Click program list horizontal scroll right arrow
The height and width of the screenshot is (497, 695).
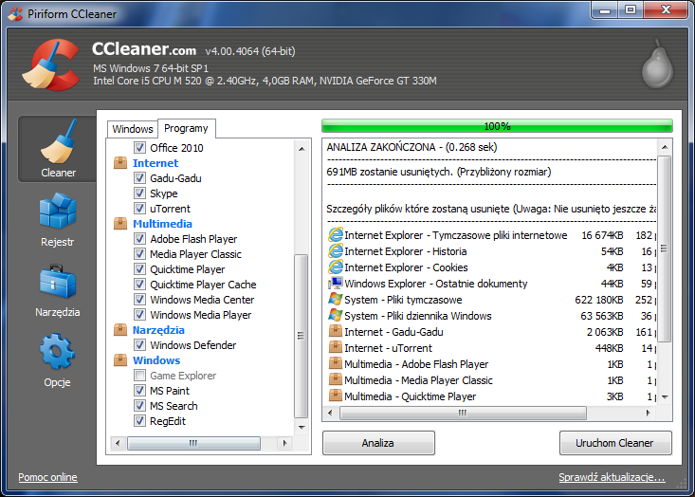pos(284,443)
